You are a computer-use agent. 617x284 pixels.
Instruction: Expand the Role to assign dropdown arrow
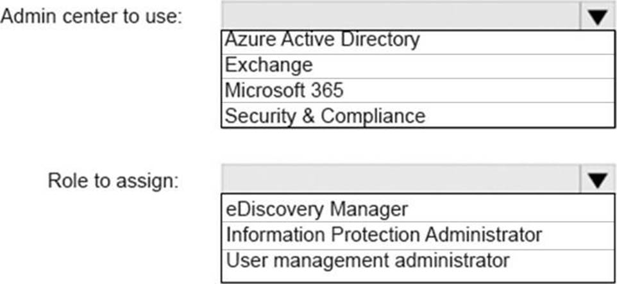click(x=597, y=181)
